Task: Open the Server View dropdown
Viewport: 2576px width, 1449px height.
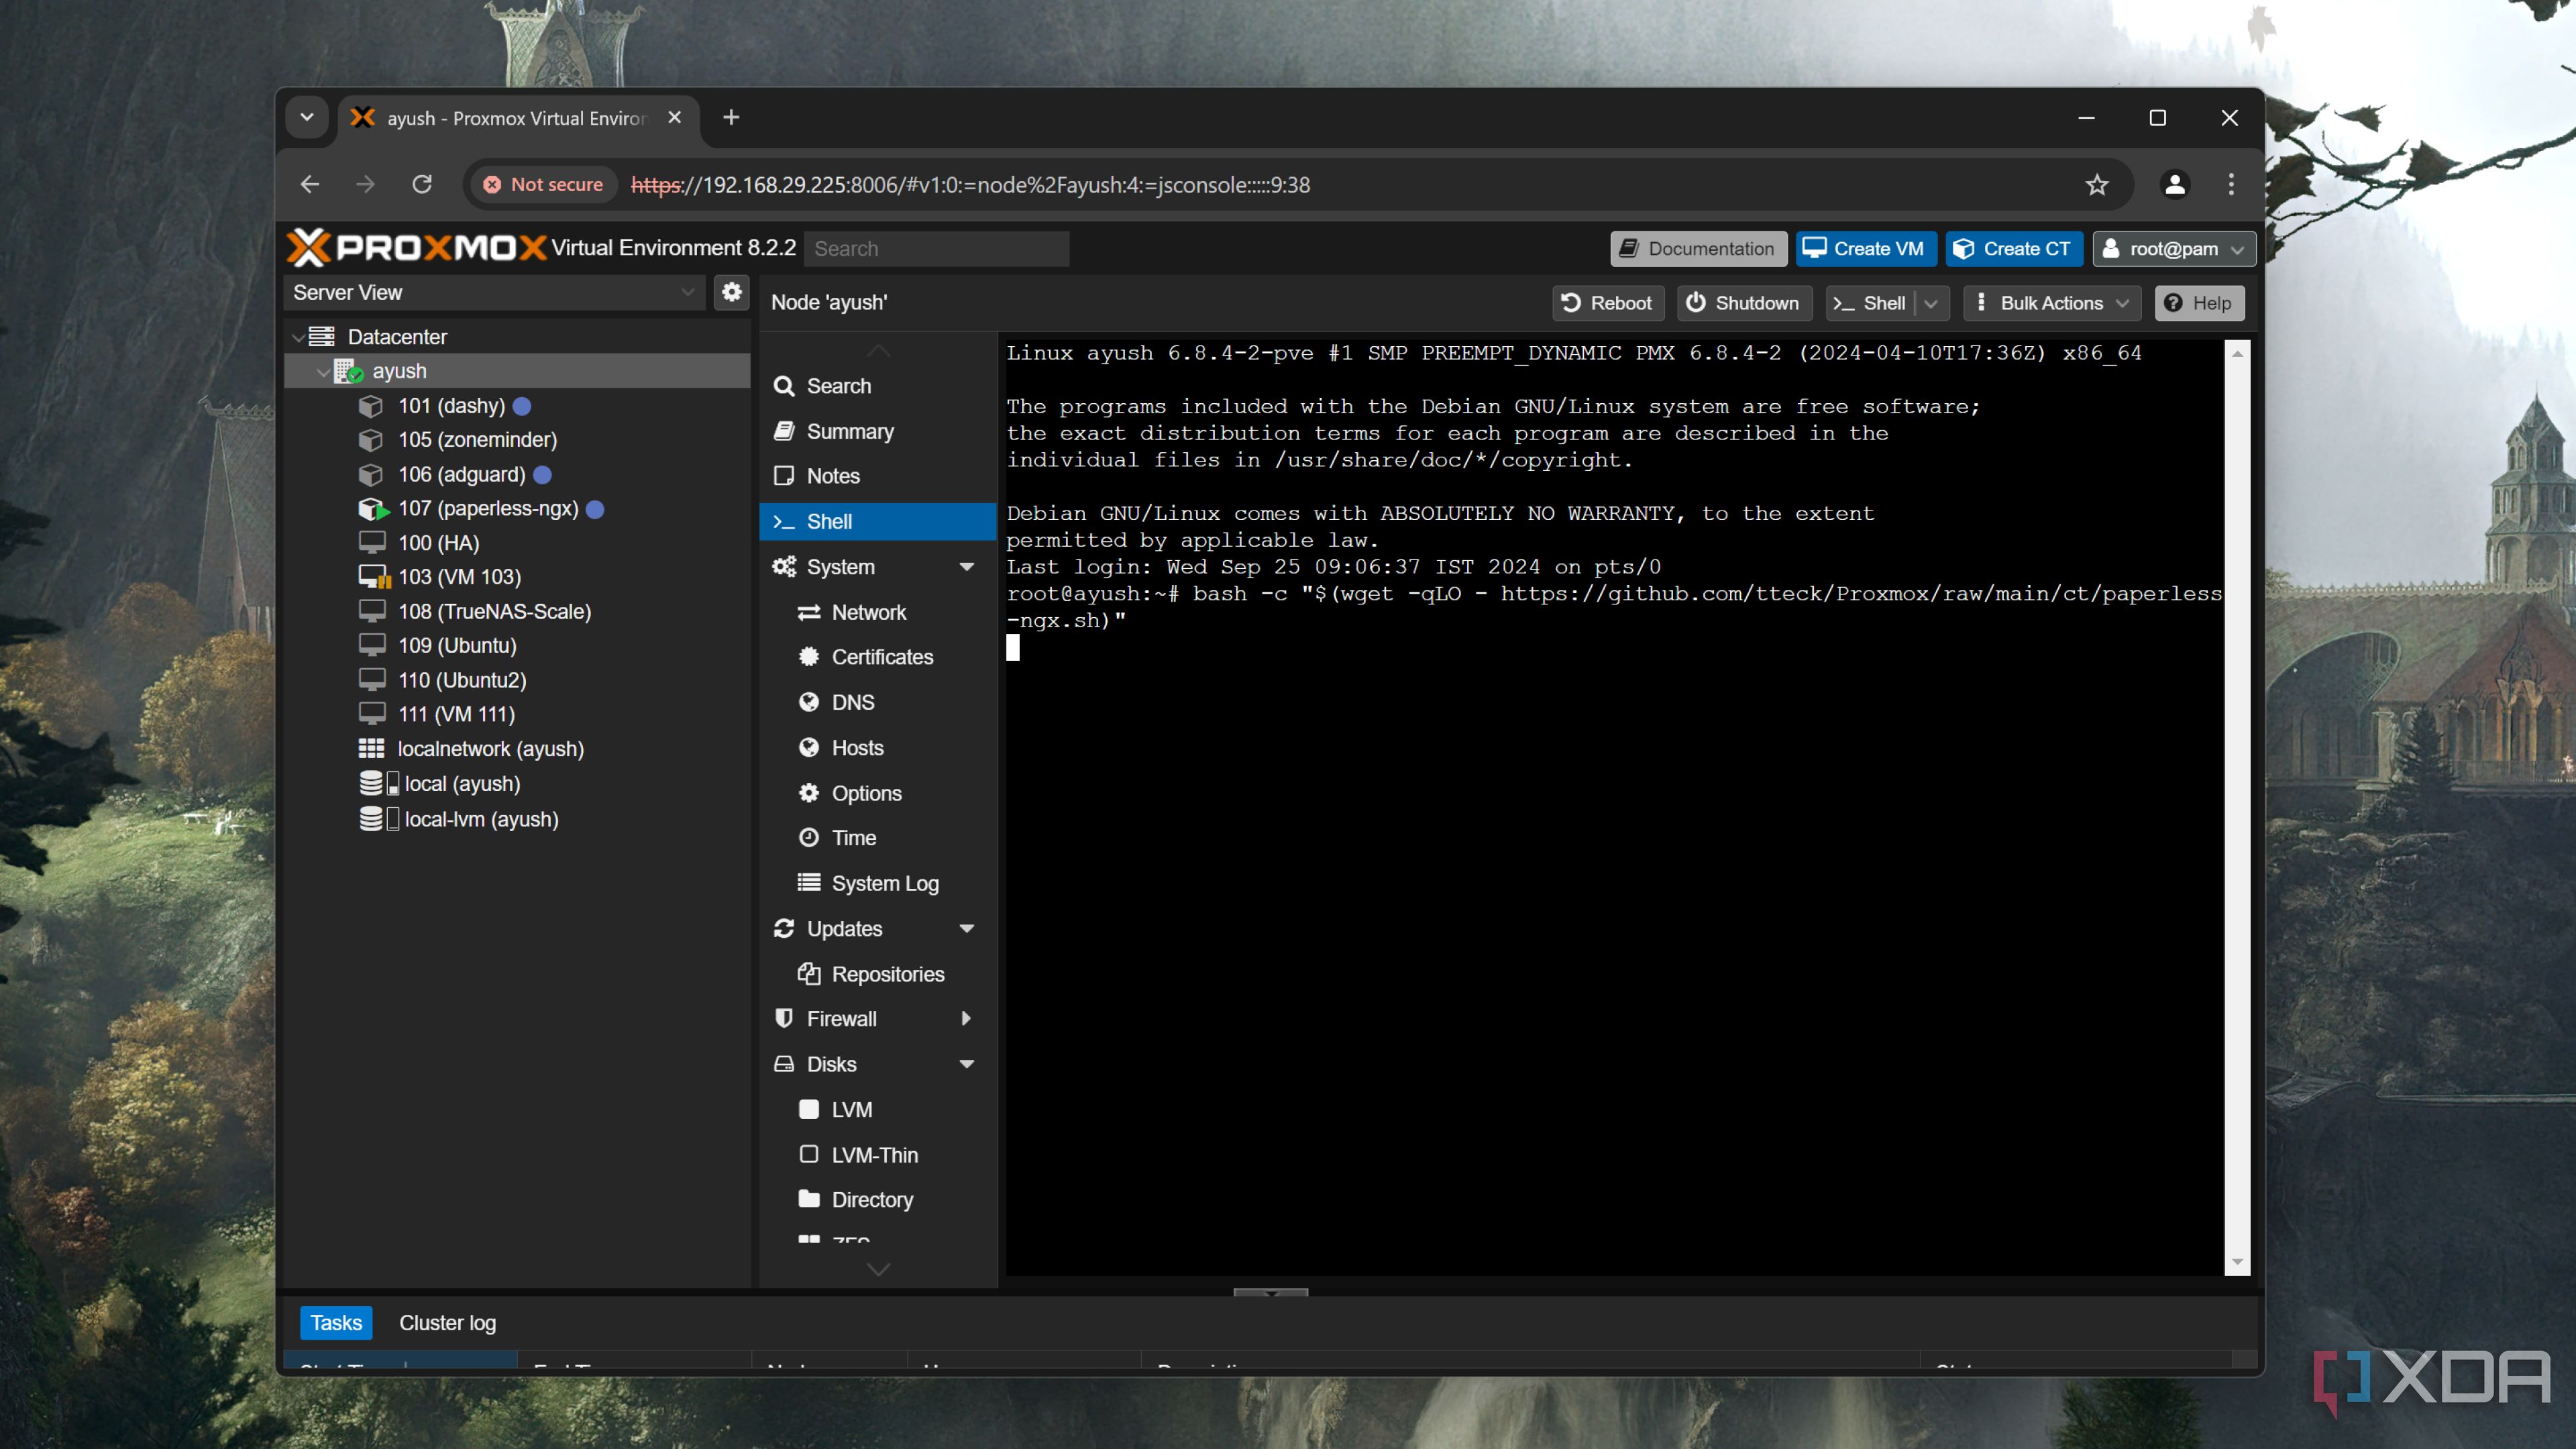Action: click(x=495, y=292)
